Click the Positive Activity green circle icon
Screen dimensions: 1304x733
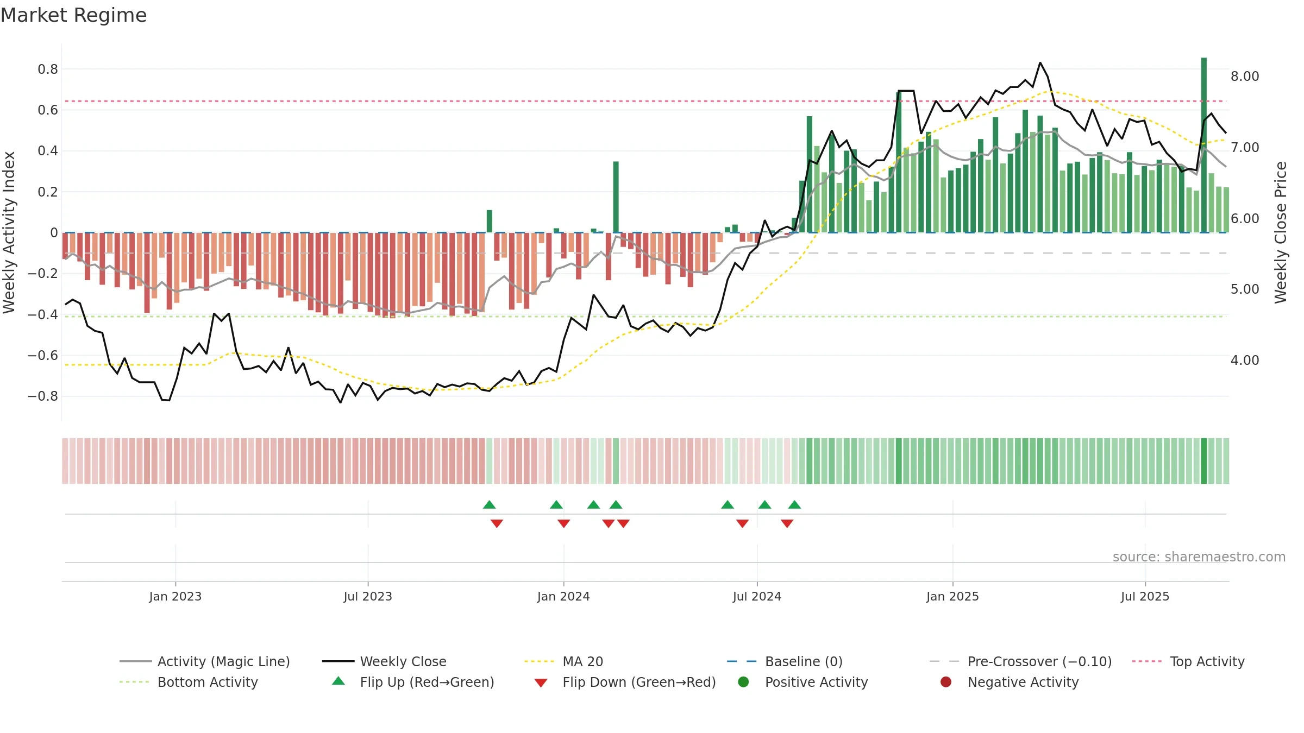pyautogui.click(x=744, y=681)
